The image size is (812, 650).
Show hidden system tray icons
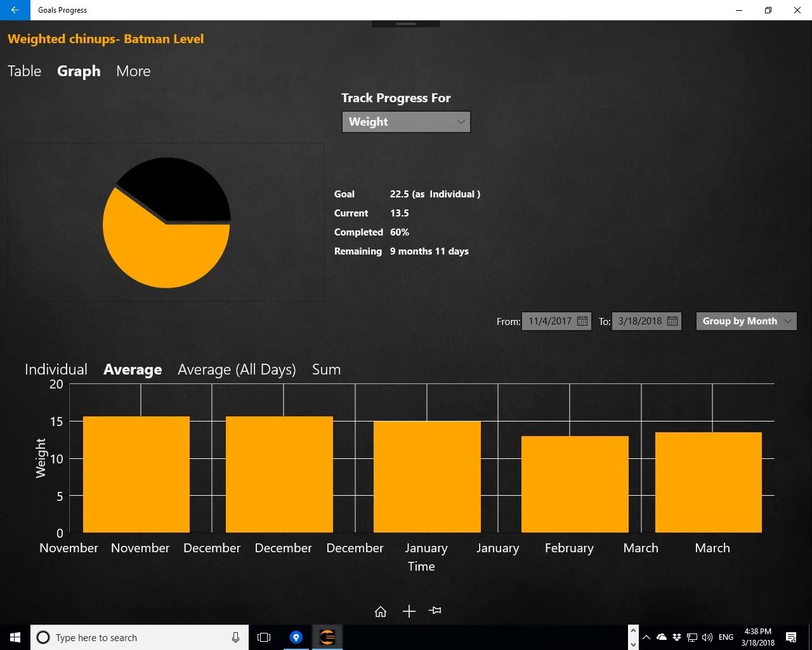point(646,637)
